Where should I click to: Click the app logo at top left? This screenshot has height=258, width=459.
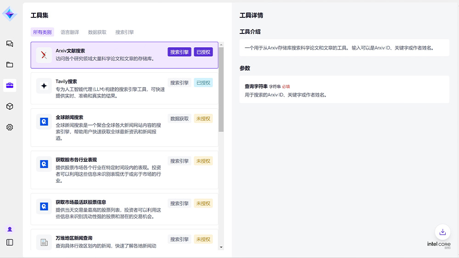[x=10, y=14]
